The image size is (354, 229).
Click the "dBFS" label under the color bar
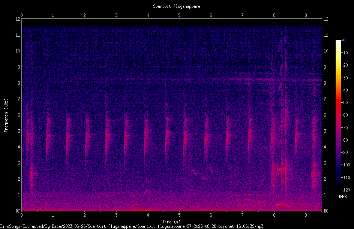tap(342, 197)
